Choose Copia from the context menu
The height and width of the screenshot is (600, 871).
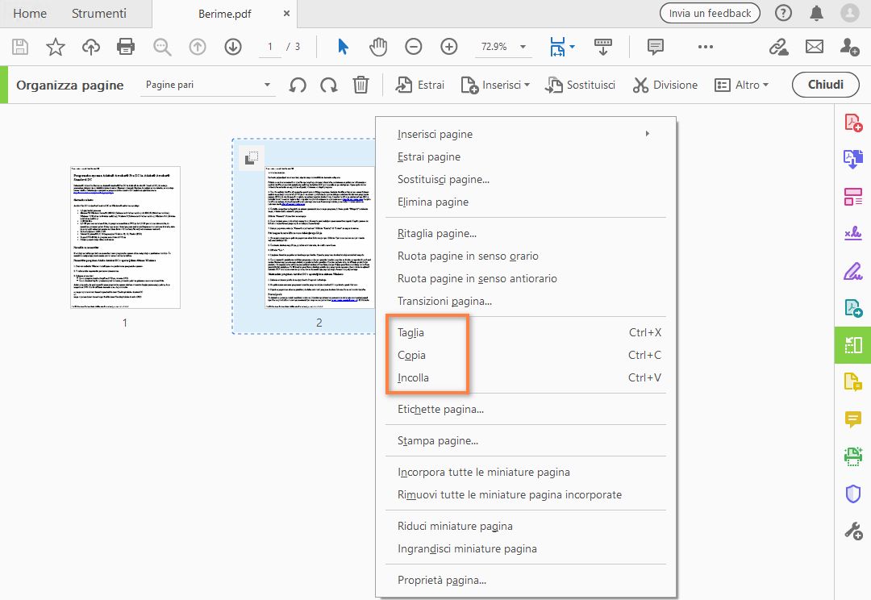coord(411,355)
